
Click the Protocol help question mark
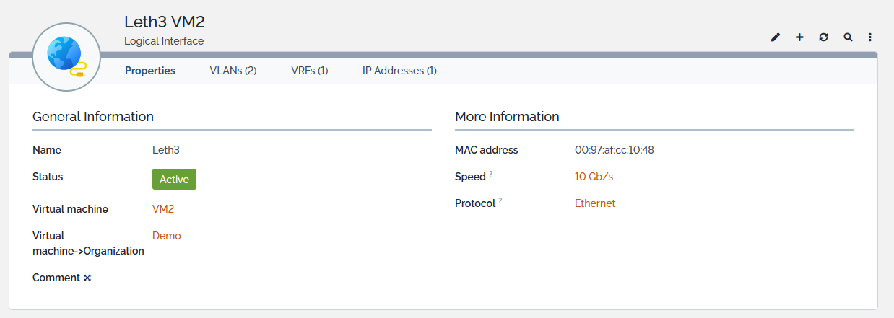(x=500, y=201)
